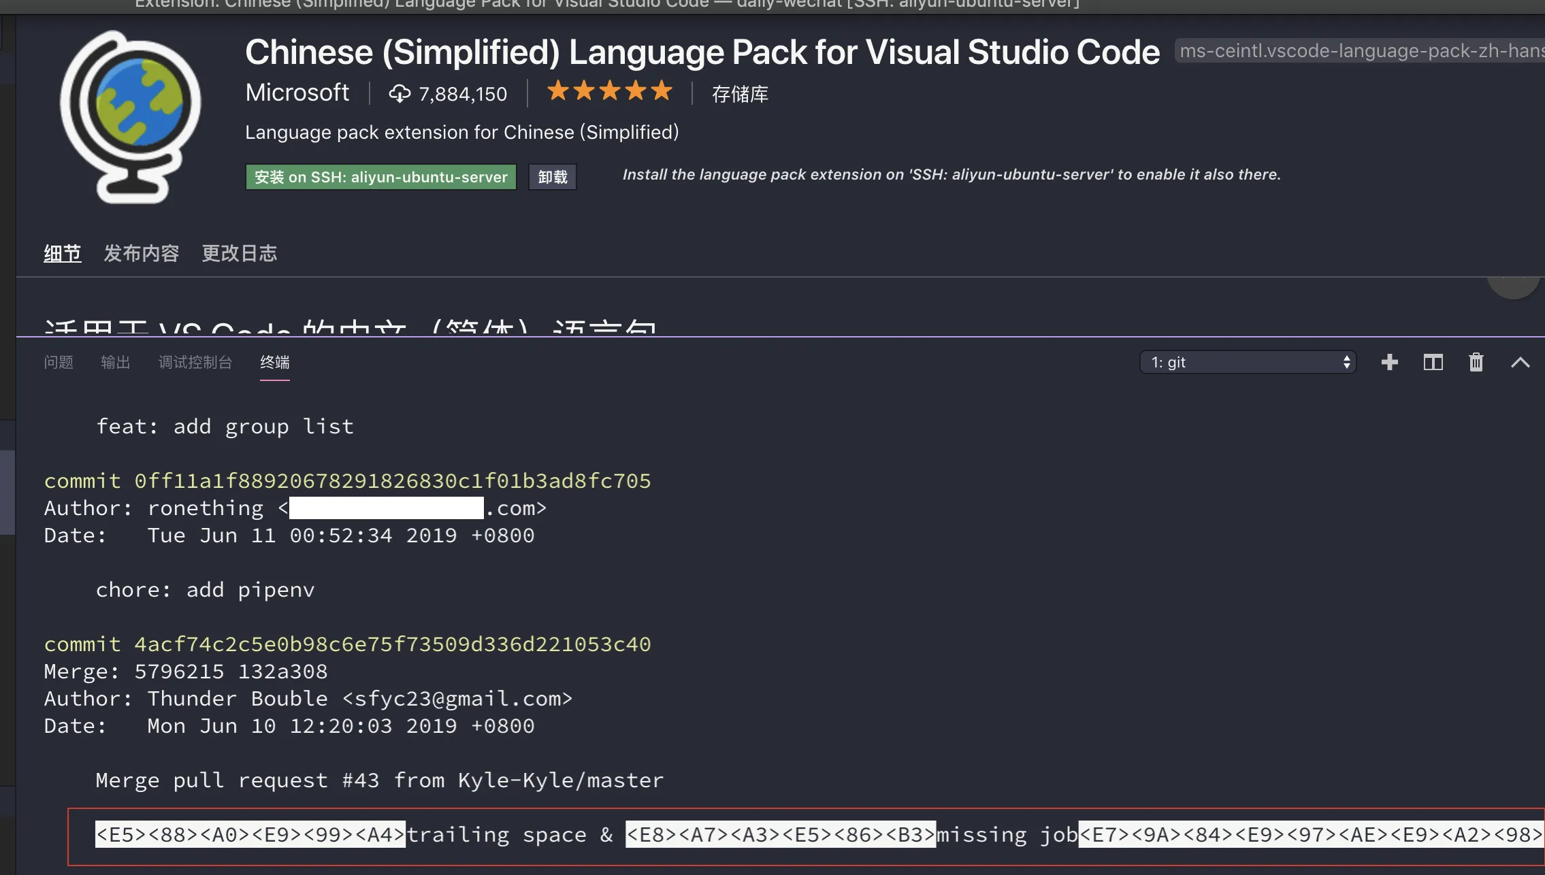Select the 终端 terminal tab
Image resolution: width=1545 pixels, height=875 pixels.
click(275, 362)
